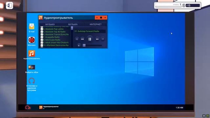Select the '10. Afterbeat Electronica' station entry

pyautogui.click(x=56, y=45)
